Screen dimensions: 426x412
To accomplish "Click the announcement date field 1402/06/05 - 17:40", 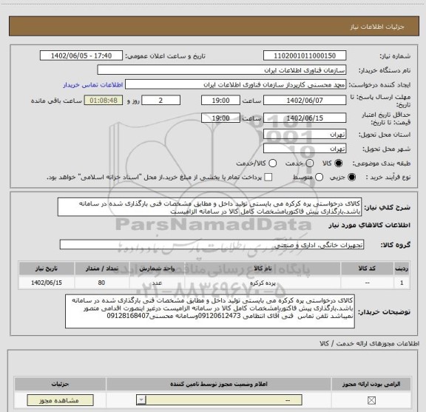I will pyautogui.click(x=81, y=55).
